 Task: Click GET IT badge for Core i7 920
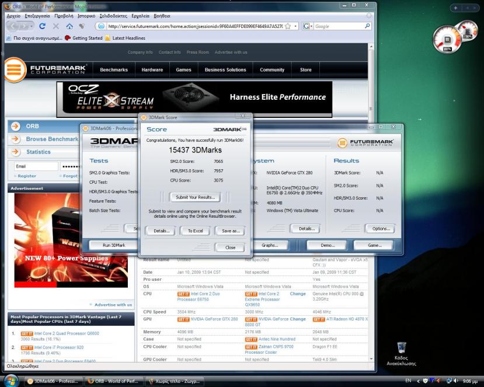(27, 347)
